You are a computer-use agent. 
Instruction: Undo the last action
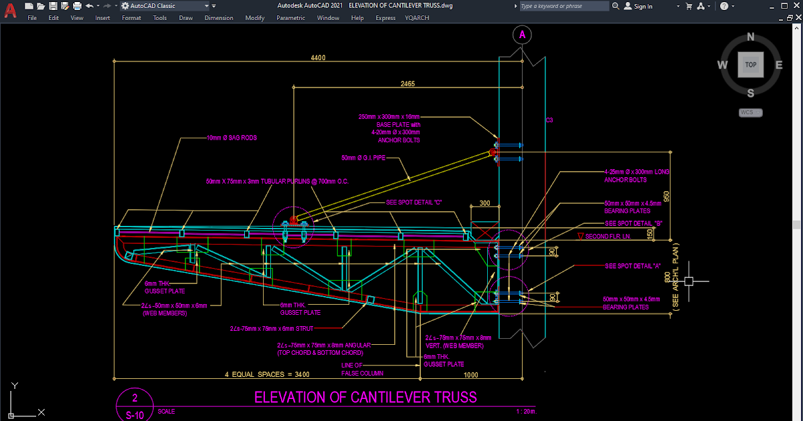tap(89, 6)
